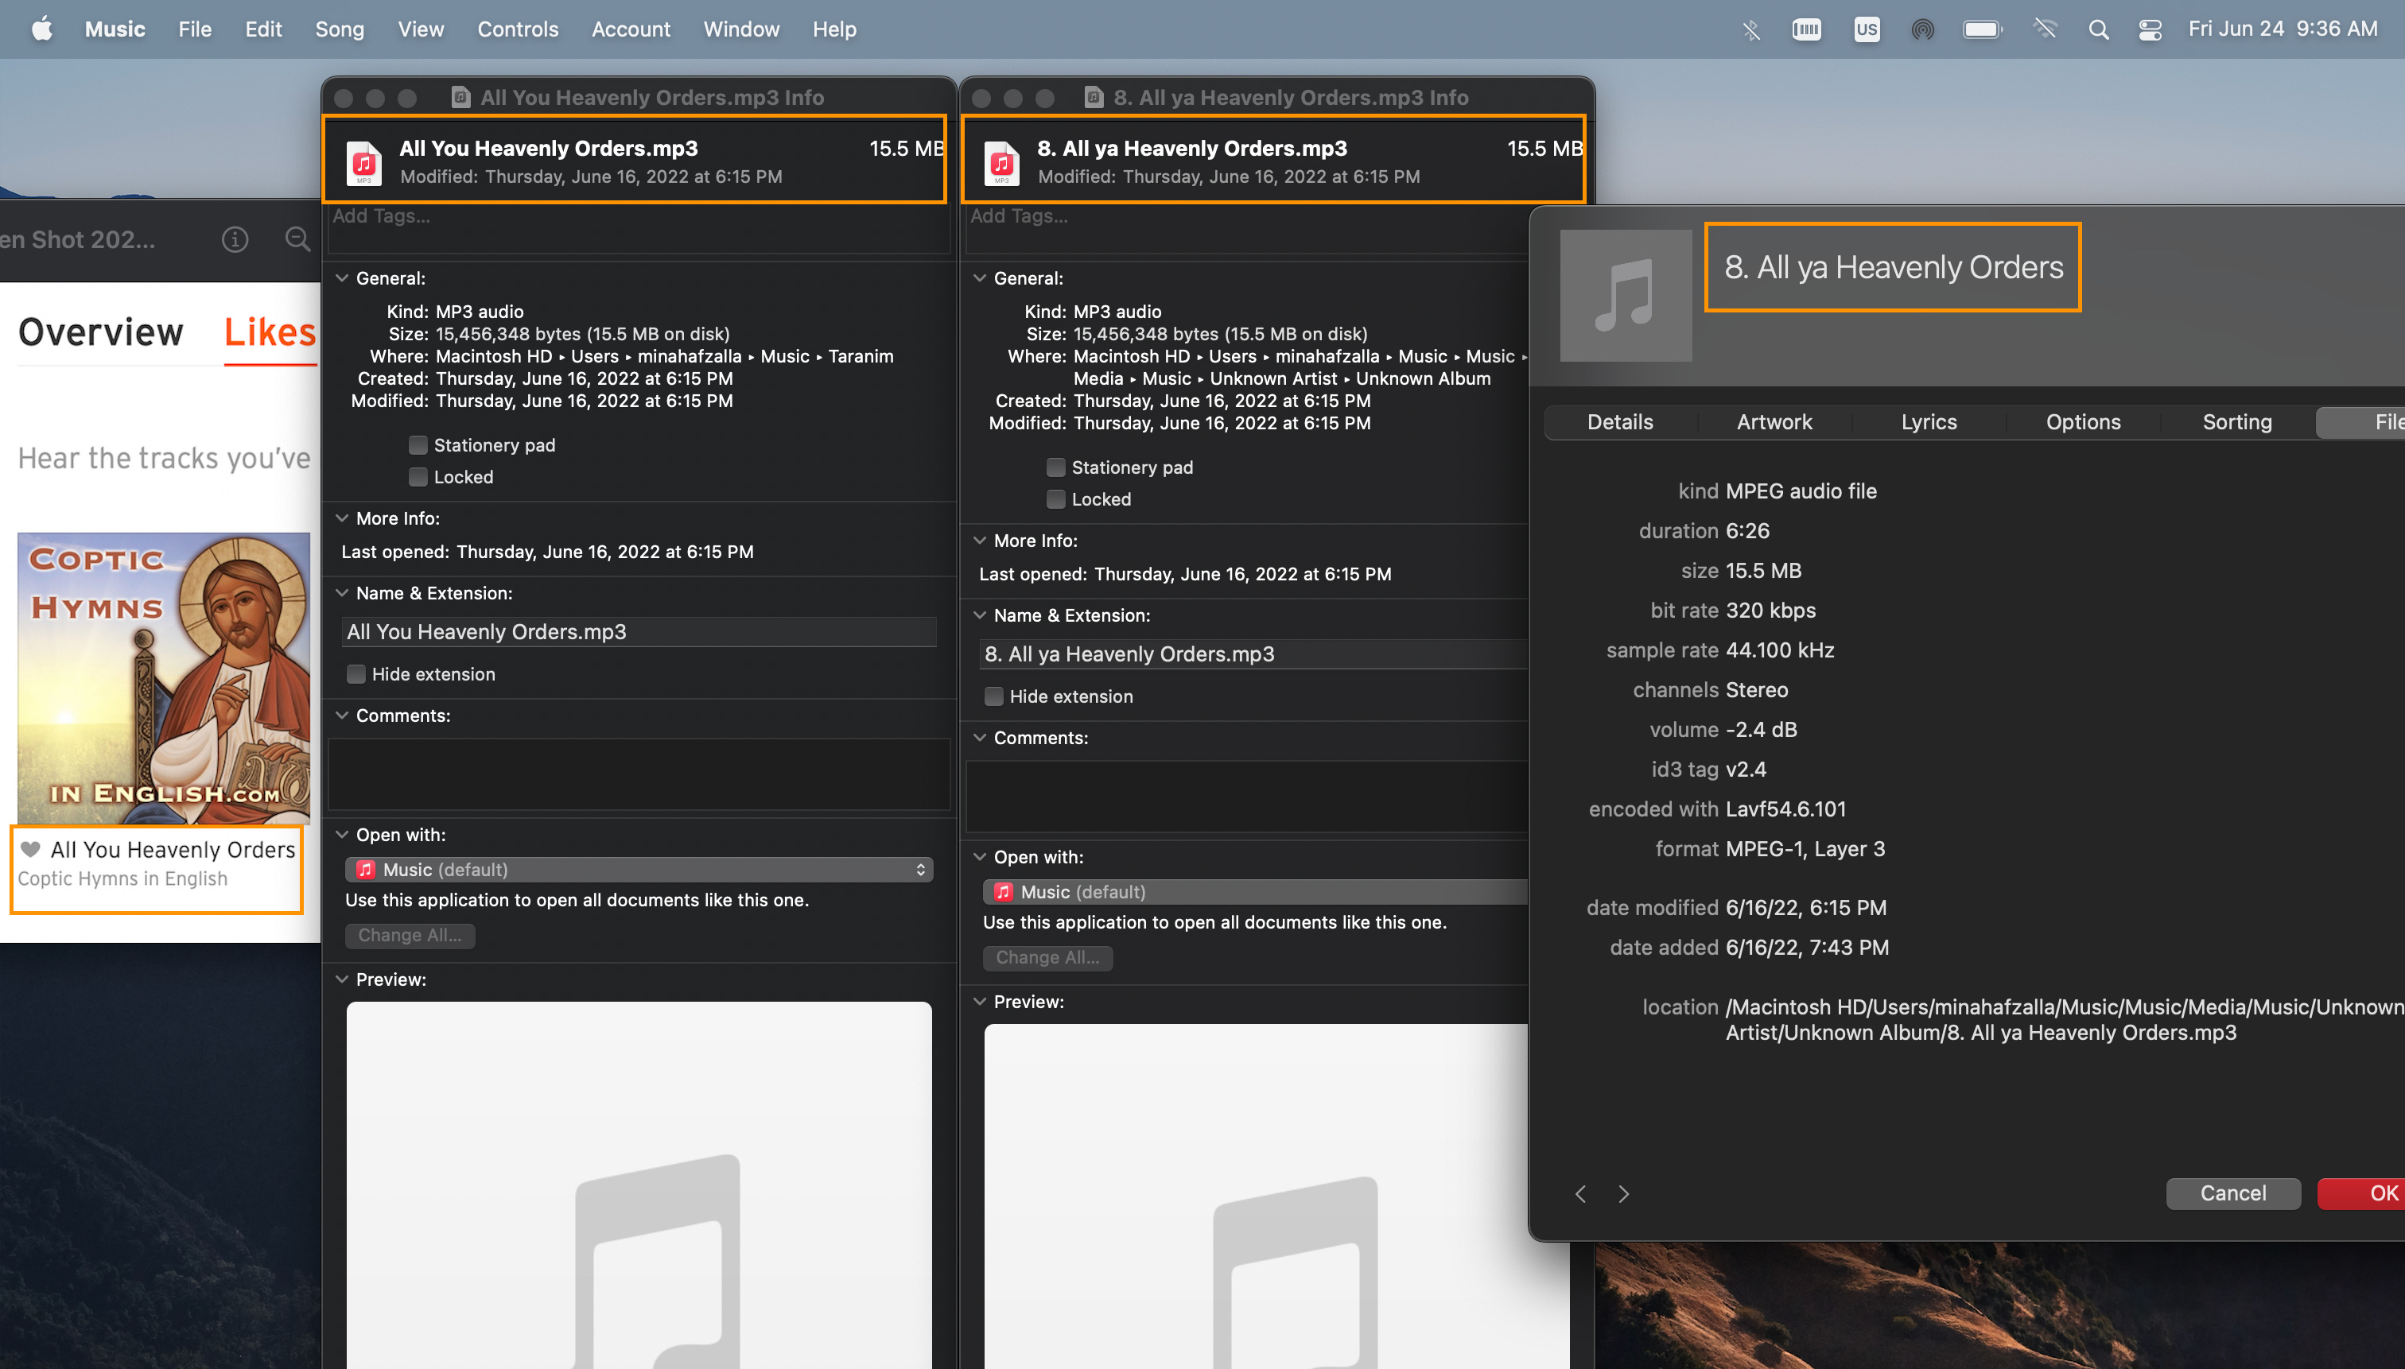Toggle Hide extension in All You Heavenly Orders Info
Image resolution: width=2405 pixels, height=1369 pixels.
click(356, 674)
